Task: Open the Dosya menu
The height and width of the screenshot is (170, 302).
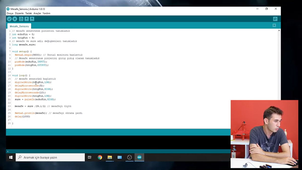Action: tap(10, 13)
